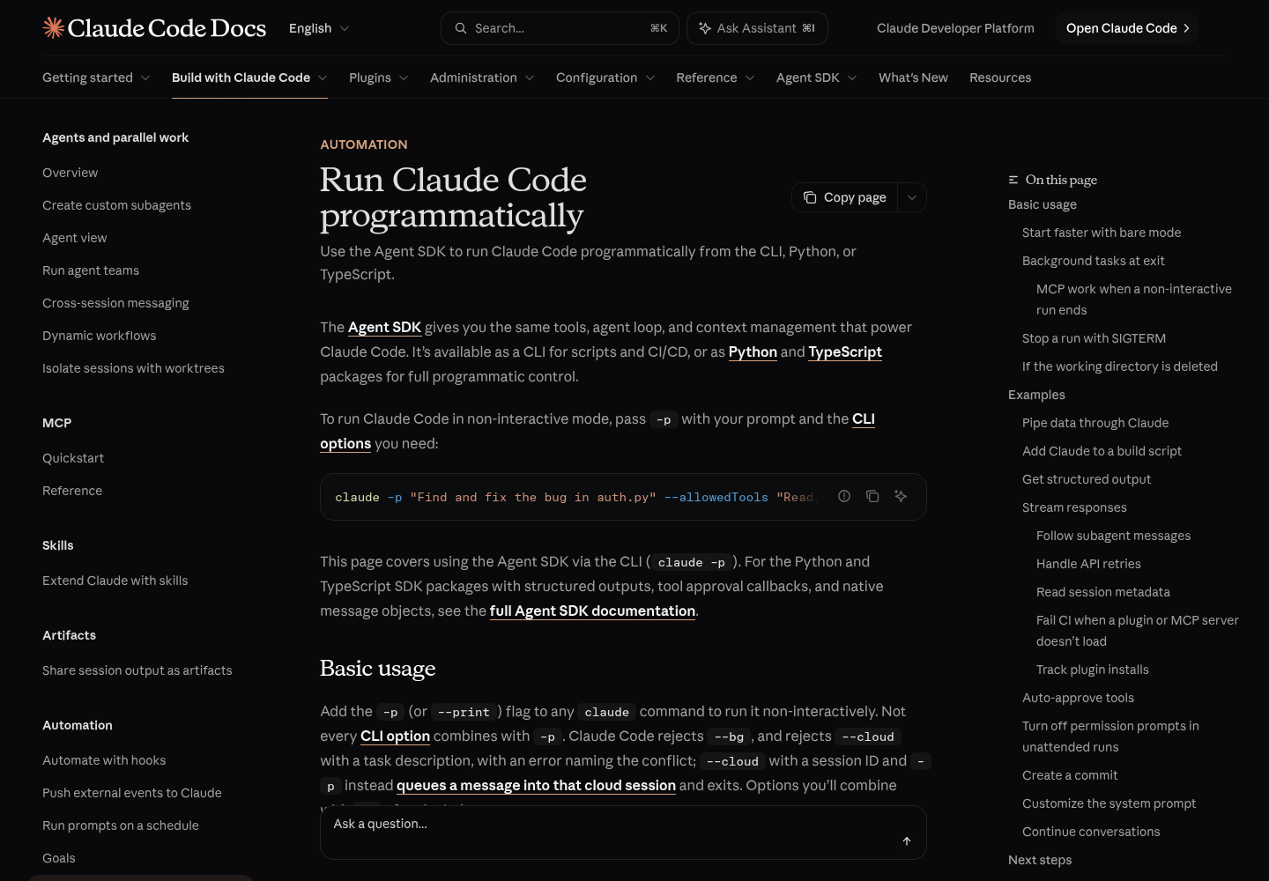Jump to Stop a run with SIGTERM section
Image resolution: width=1269 pixels, height=881 pixels.
point(1094,338)
